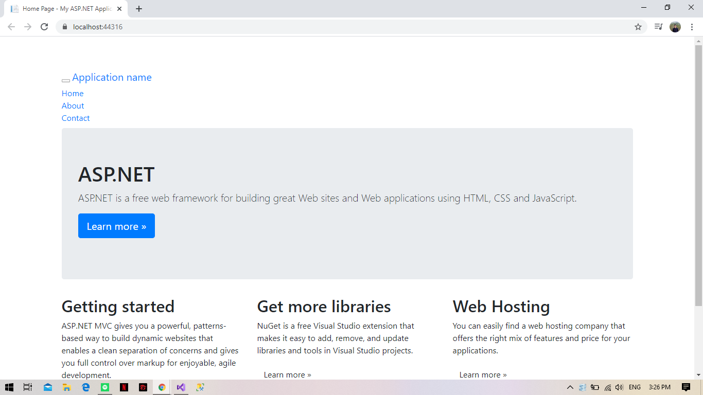Switch to Google Chrome in the taskbar
The width and height of the screenshot is (703, 395).
(162, 387)
